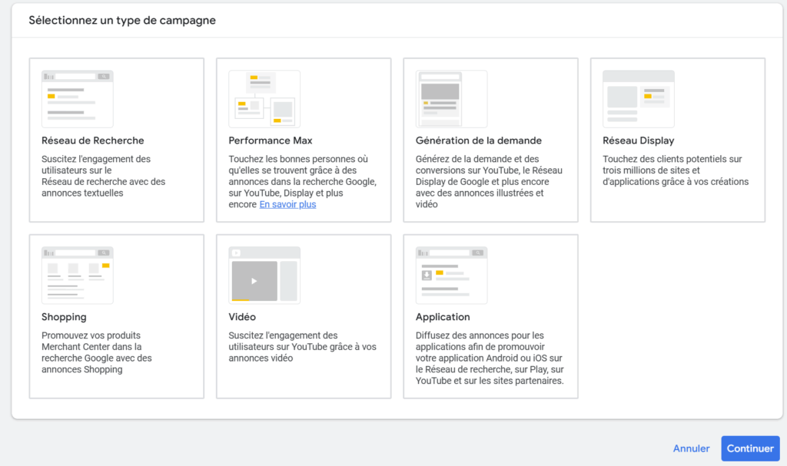Click description starting 'Touchez les bonnes personnes'
This screenshot has width=787, height=466.
click(303, 182)
